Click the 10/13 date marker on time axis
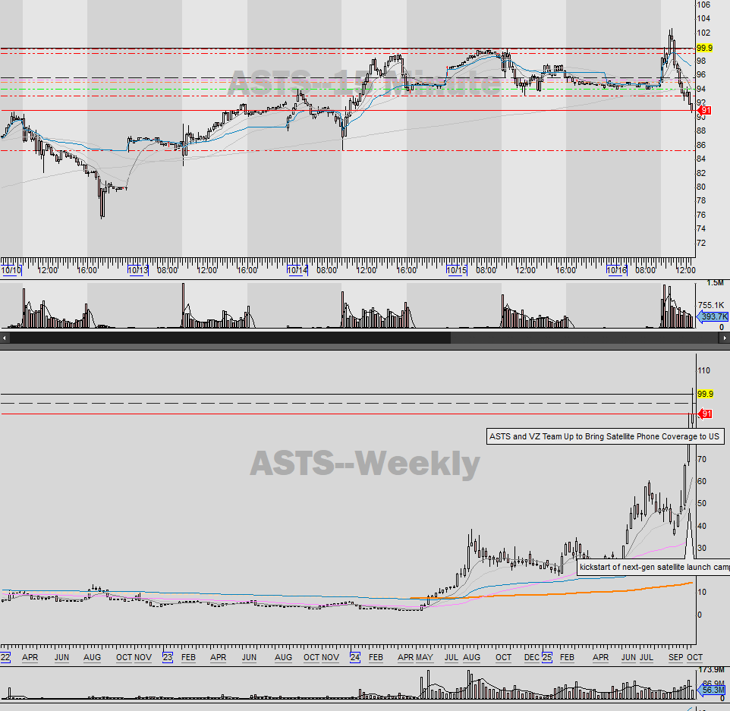 (x=138, y=270)
